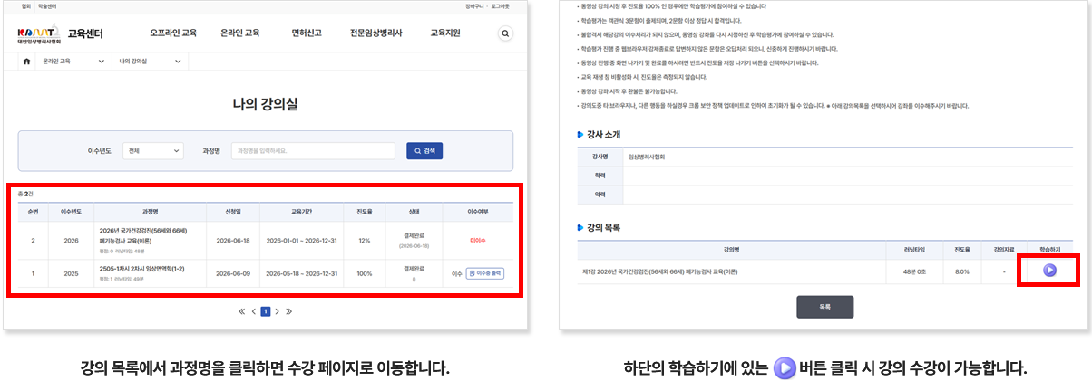
Task: Go to the previous page arrow
Action: [254, 311]
